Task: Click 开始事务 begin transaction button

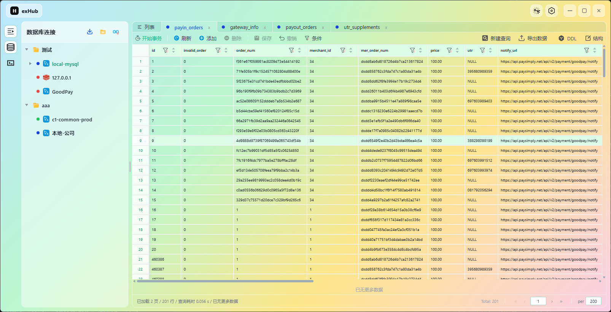Action: pos(149,38)
